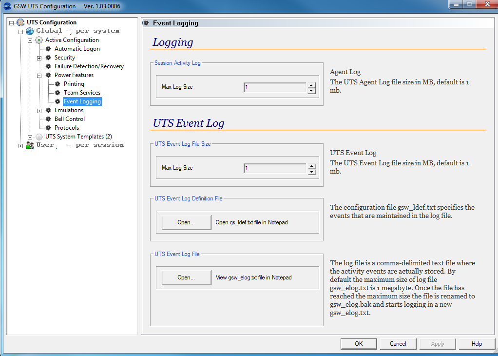The image size is (498, 356).
Task: Click the globe icon beside Global per system
Action: pyautogui.click(x=30, y=31)
